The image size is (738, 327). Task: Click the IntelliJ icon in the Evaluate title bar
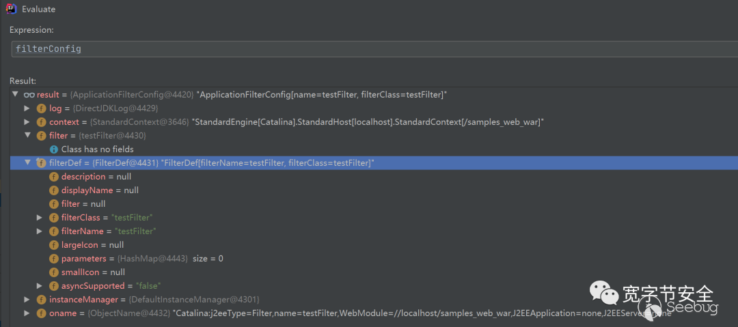pyautogui.click(x=12, y=8)
